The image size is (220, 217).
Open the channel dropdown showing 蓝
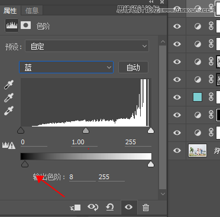[x=66, y=67]
